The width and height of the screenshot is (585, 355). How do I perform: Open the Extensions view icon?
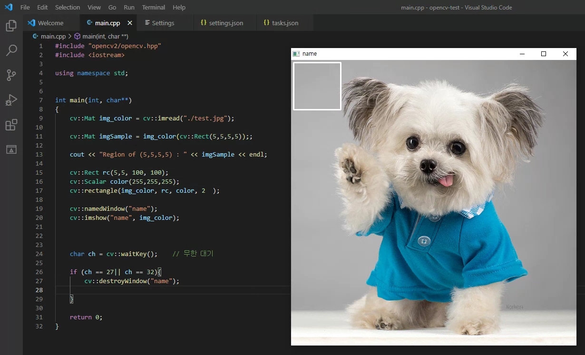pyautogui.click(x=11, y=125)
